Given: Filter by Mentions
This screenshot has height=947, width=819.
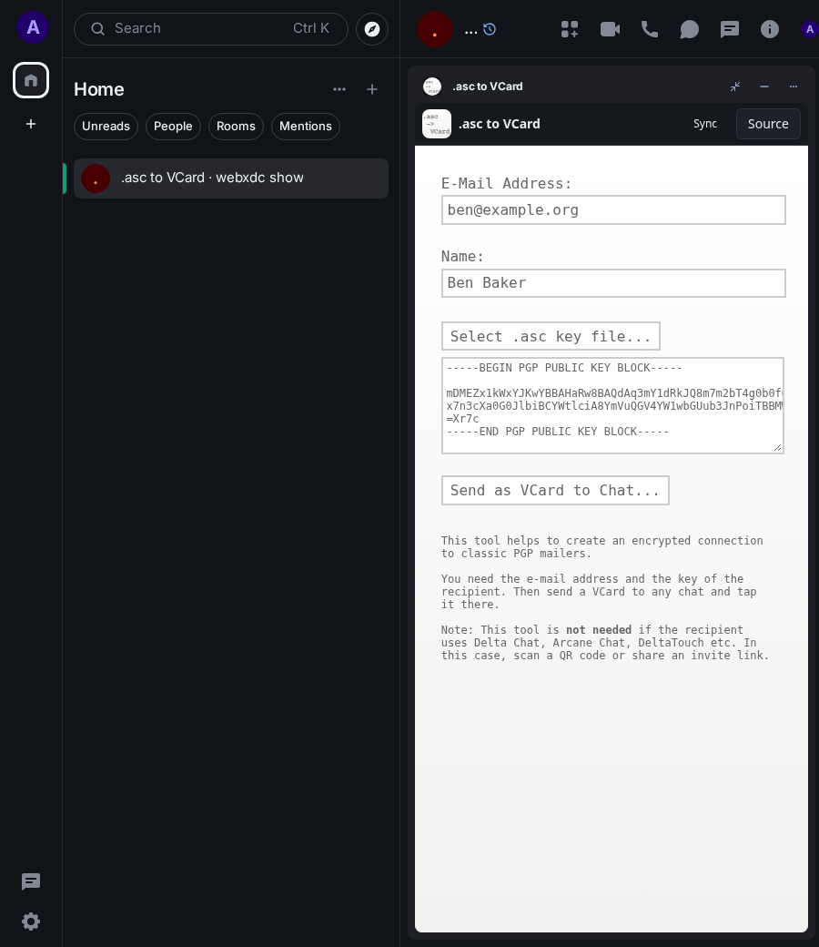Looking at the screenshot, I should point(306,127).
